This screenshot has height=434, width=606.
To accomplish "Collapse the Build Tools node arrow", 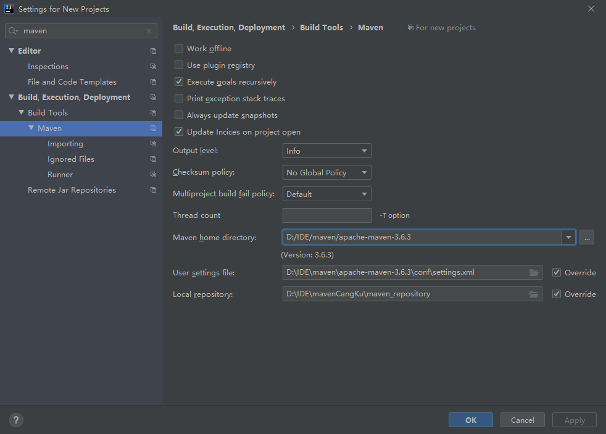I will point(21,112).
